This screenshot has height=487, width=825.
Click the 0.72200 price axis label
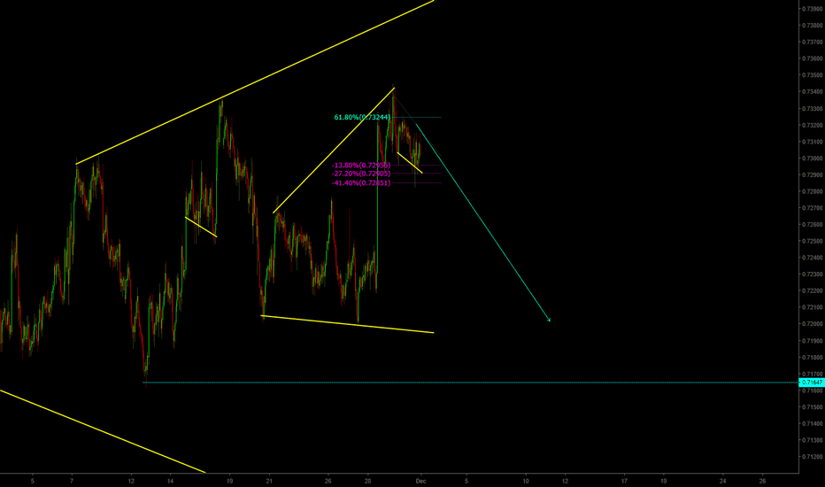point(813,290)
